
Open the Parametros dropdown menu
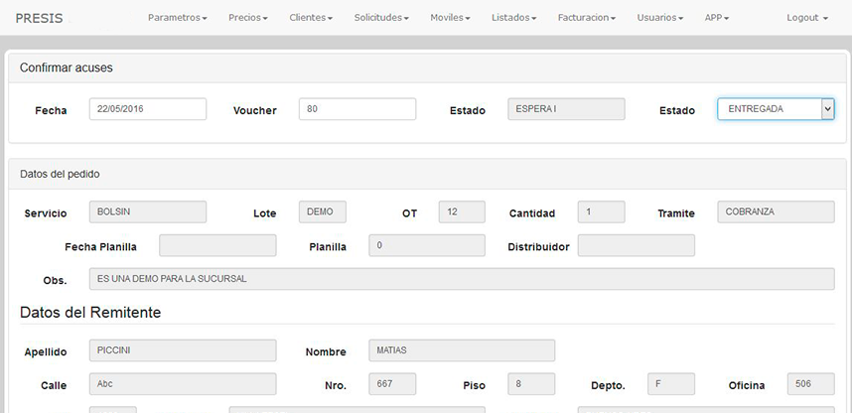coord(177,18)
